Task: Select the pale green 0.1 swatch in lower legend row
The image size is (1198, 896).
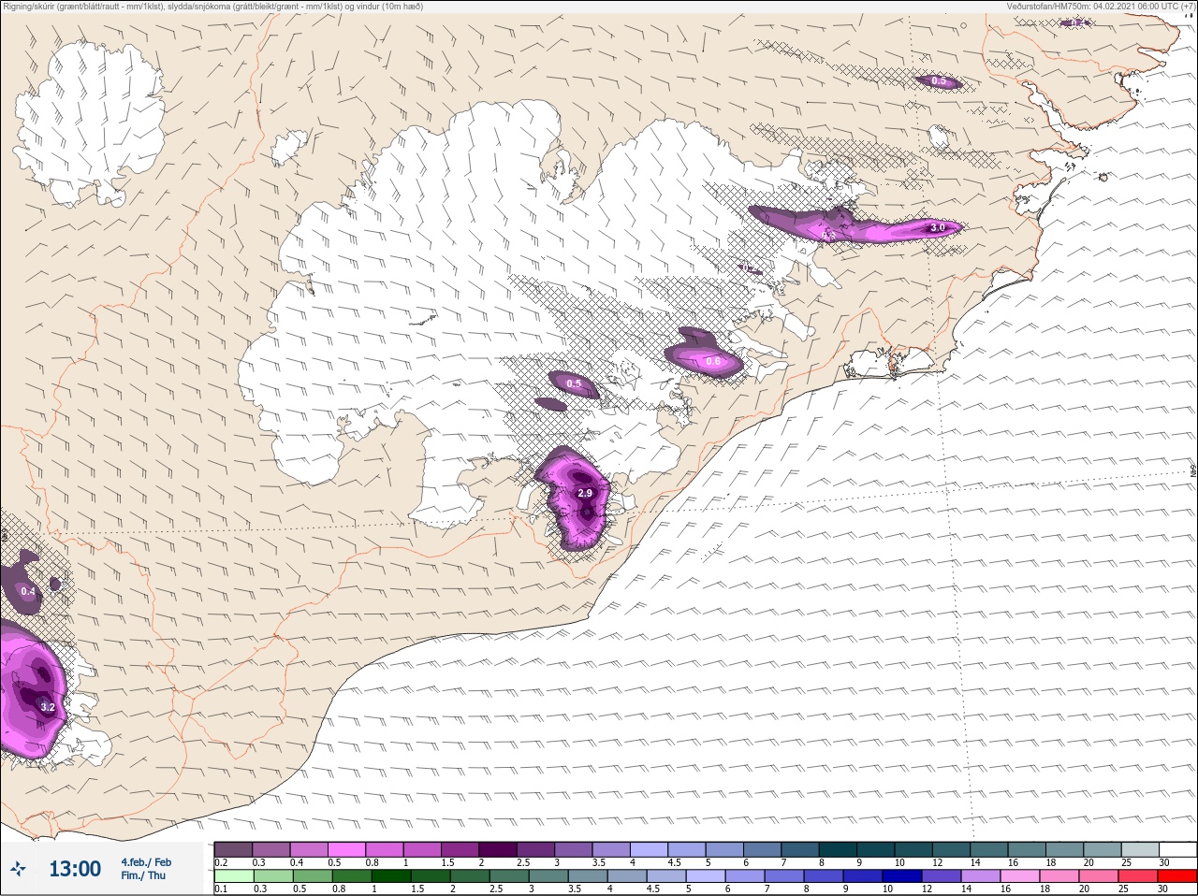Action: click(x=234, y=876)
